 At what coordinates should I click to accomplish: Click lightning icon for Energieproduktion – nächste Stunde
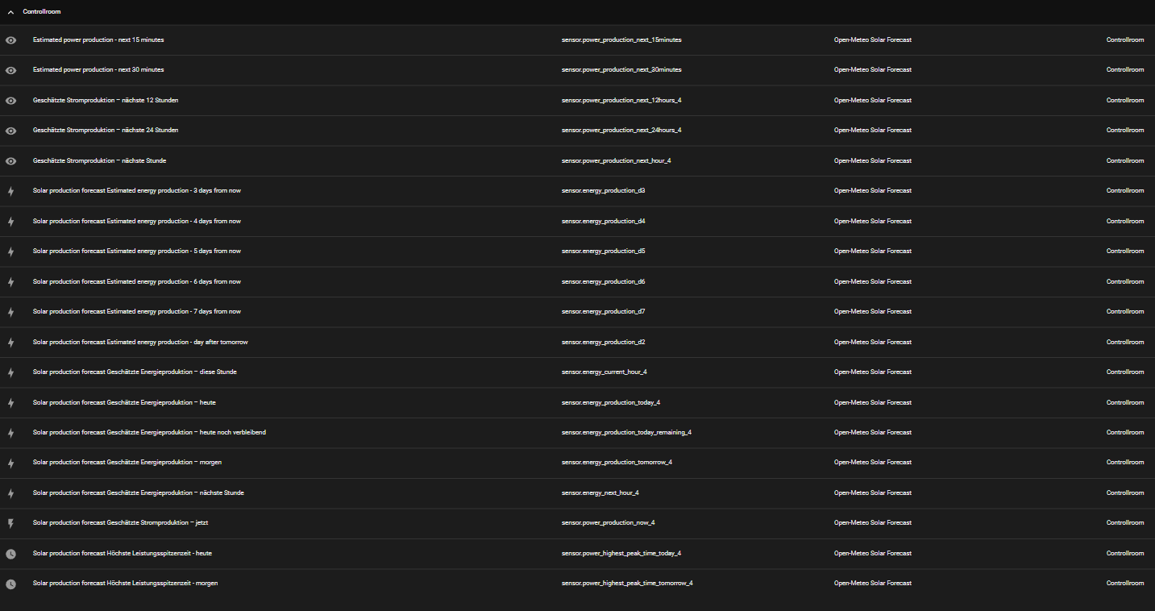[x=10, y=493]
